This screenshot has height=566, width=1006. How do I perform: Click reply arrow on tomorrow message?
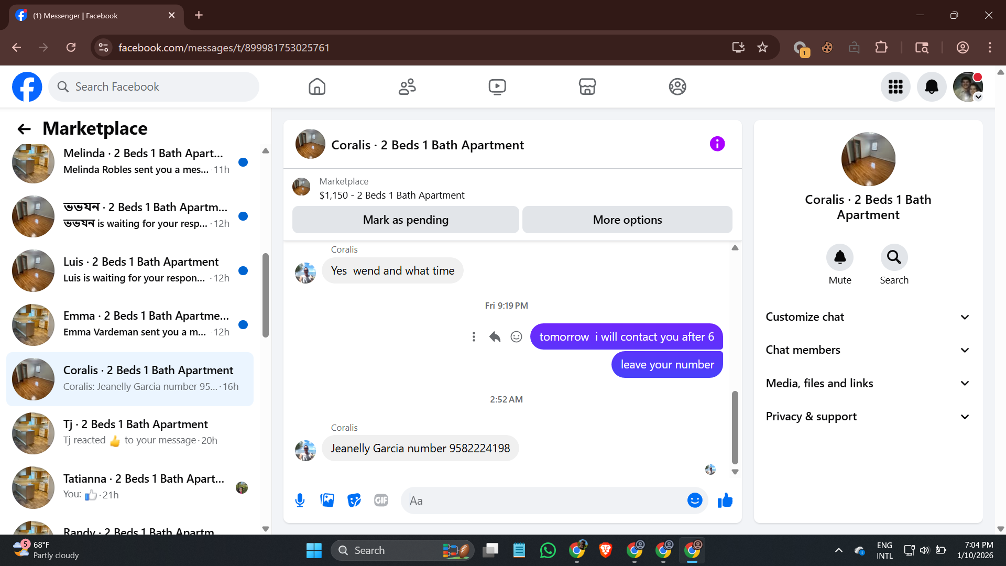click(x=495, y=337)
